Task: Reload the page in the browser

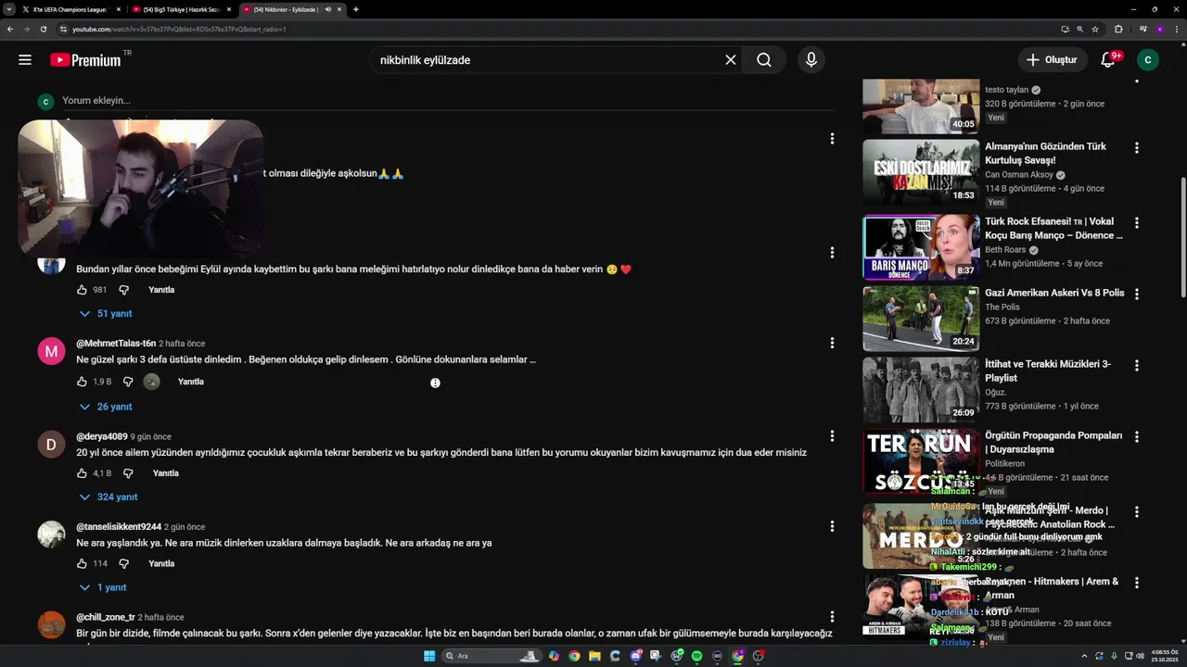Action: tap(44, 29)
